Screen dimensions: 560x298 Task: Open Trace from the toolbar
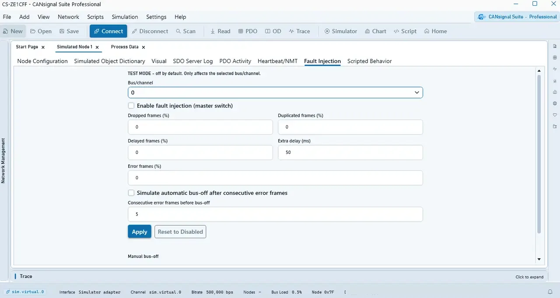[x=299, y=31]
